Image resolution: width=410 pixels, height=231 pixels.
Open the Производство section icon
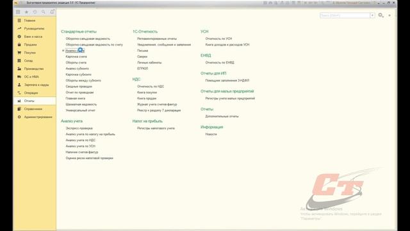coord(19,69)
